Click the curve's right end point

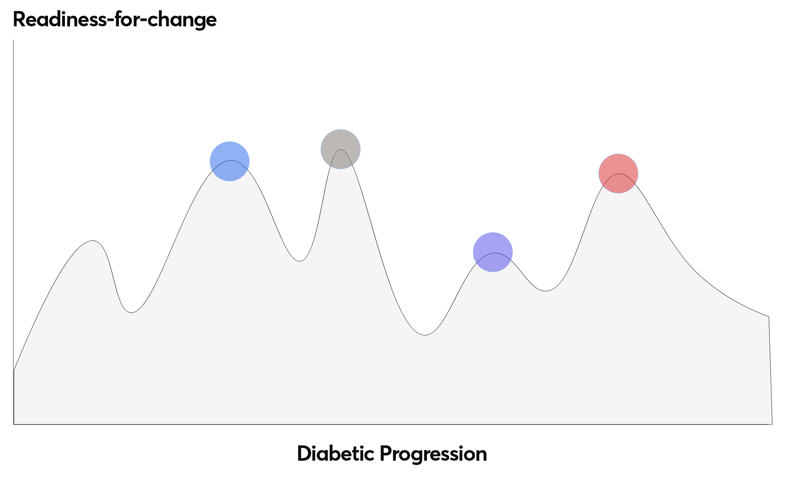(769, 316)
